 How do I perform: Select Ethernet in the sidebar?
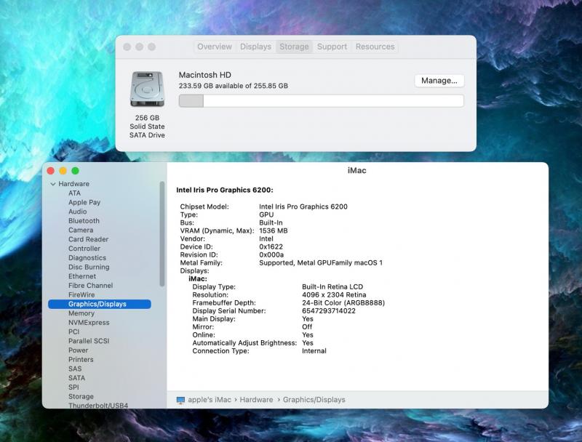click(82, 277)
